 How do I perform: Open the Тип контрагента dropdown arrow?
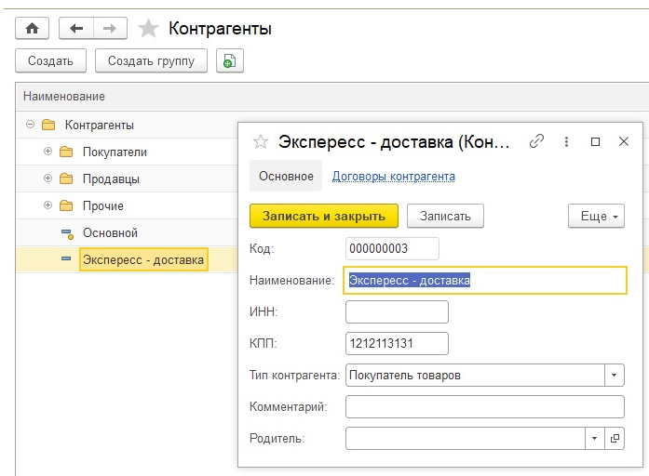[x=615, y=375]
